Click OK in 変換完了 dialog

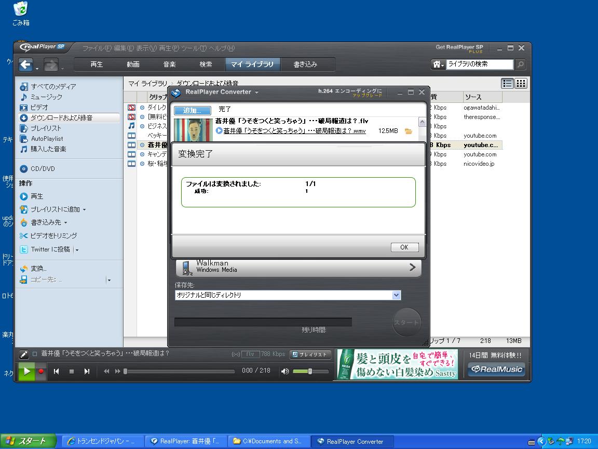(x=404, y=247)
